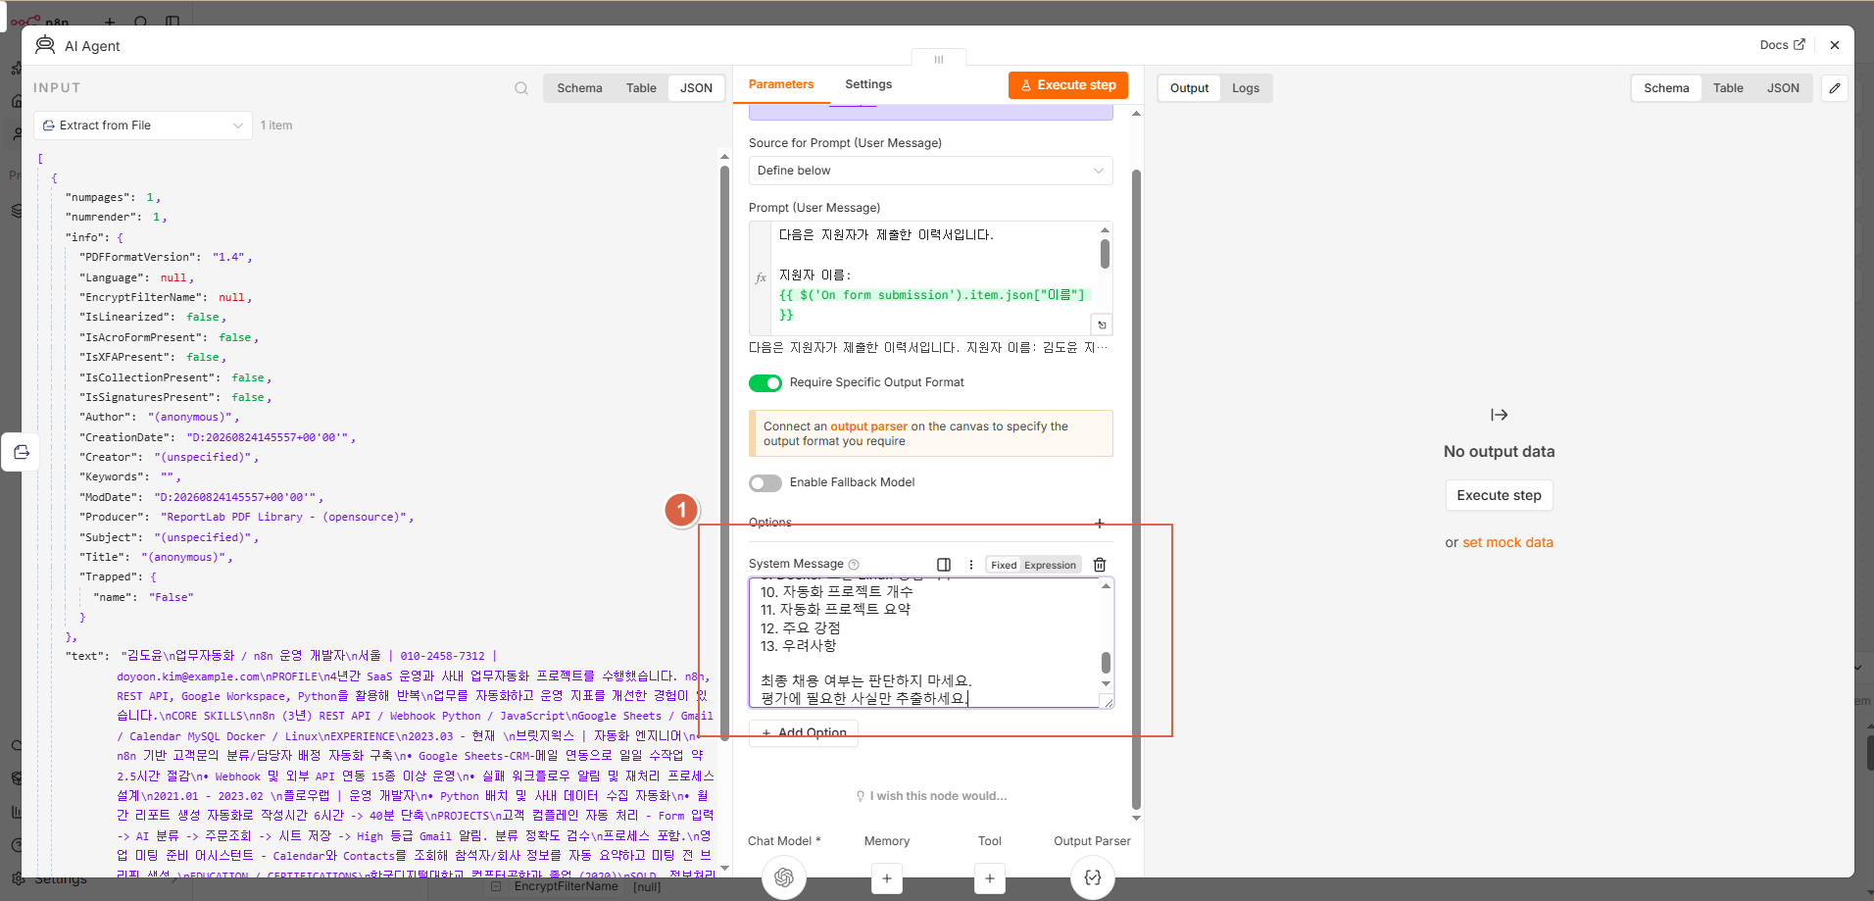Open the side panel tab left of input panel
The height and width of the screenshot is (901, 1874).
click(21, 452)
